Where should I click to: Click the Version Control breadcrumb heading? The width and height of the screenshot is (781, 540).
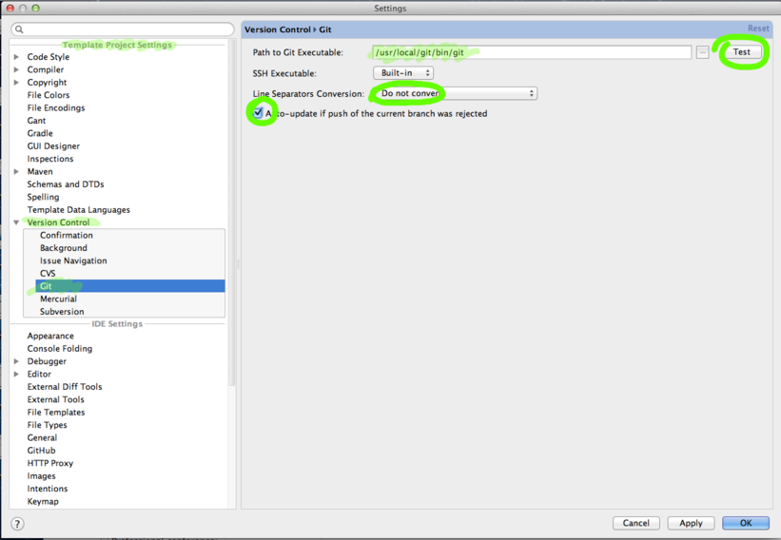[x=278, y=29]
